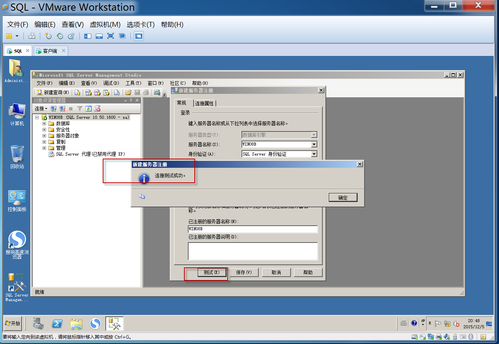Click the 已注册的服务器名称 input field
Image resolution: width=499 pixels, height=344 pixels.
(x=253, y=229)
